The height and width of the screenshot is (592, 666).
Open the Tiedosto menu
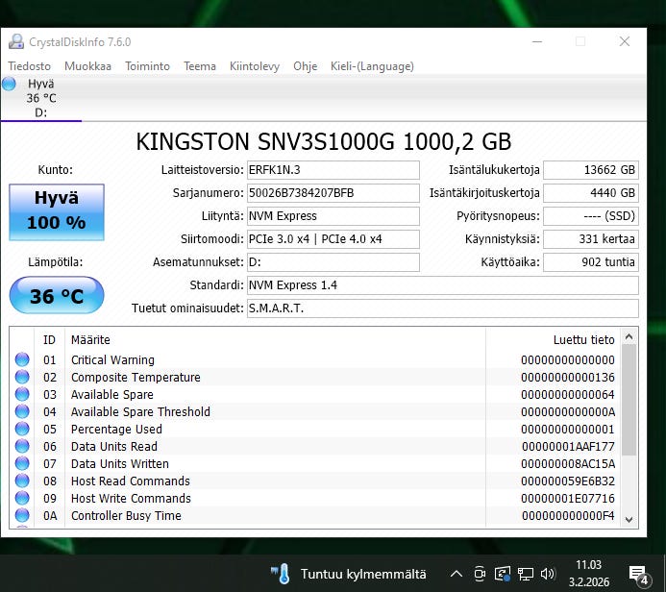(x=30, y=66)
